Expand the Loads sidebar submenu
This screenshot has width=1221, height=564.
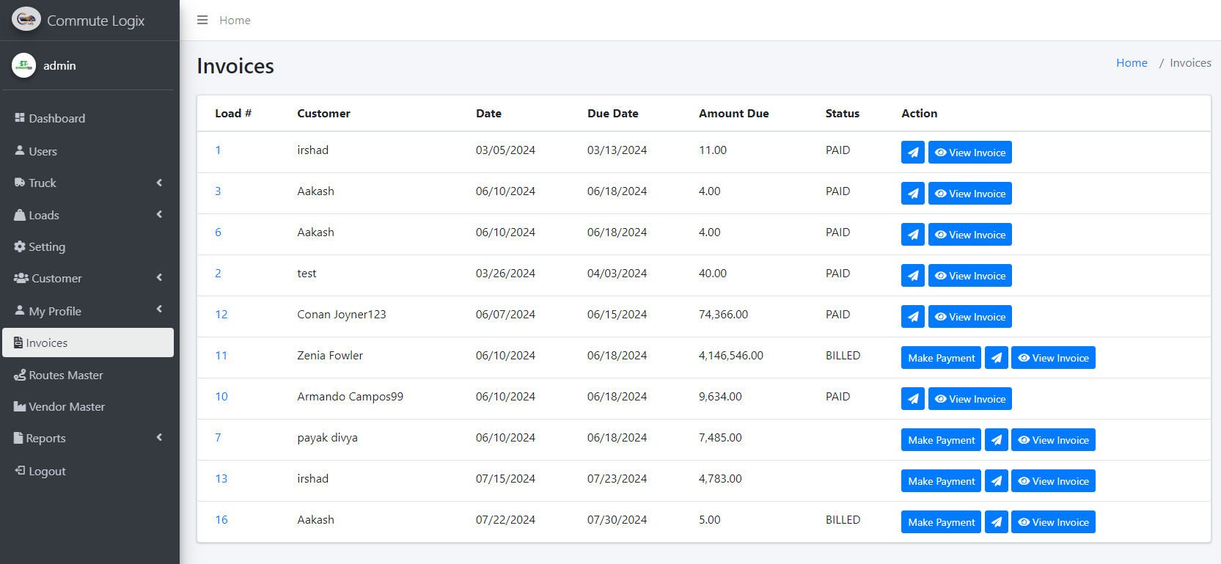coord(88,215)
